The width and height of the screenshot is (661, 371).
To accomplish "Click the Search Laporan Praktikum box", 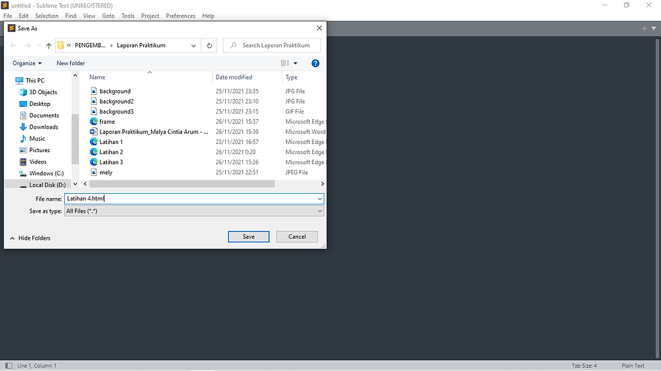I will point(272,45).
